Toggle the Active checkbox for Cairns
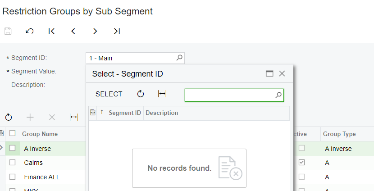374x191 pixels. [x=301, y=162]
